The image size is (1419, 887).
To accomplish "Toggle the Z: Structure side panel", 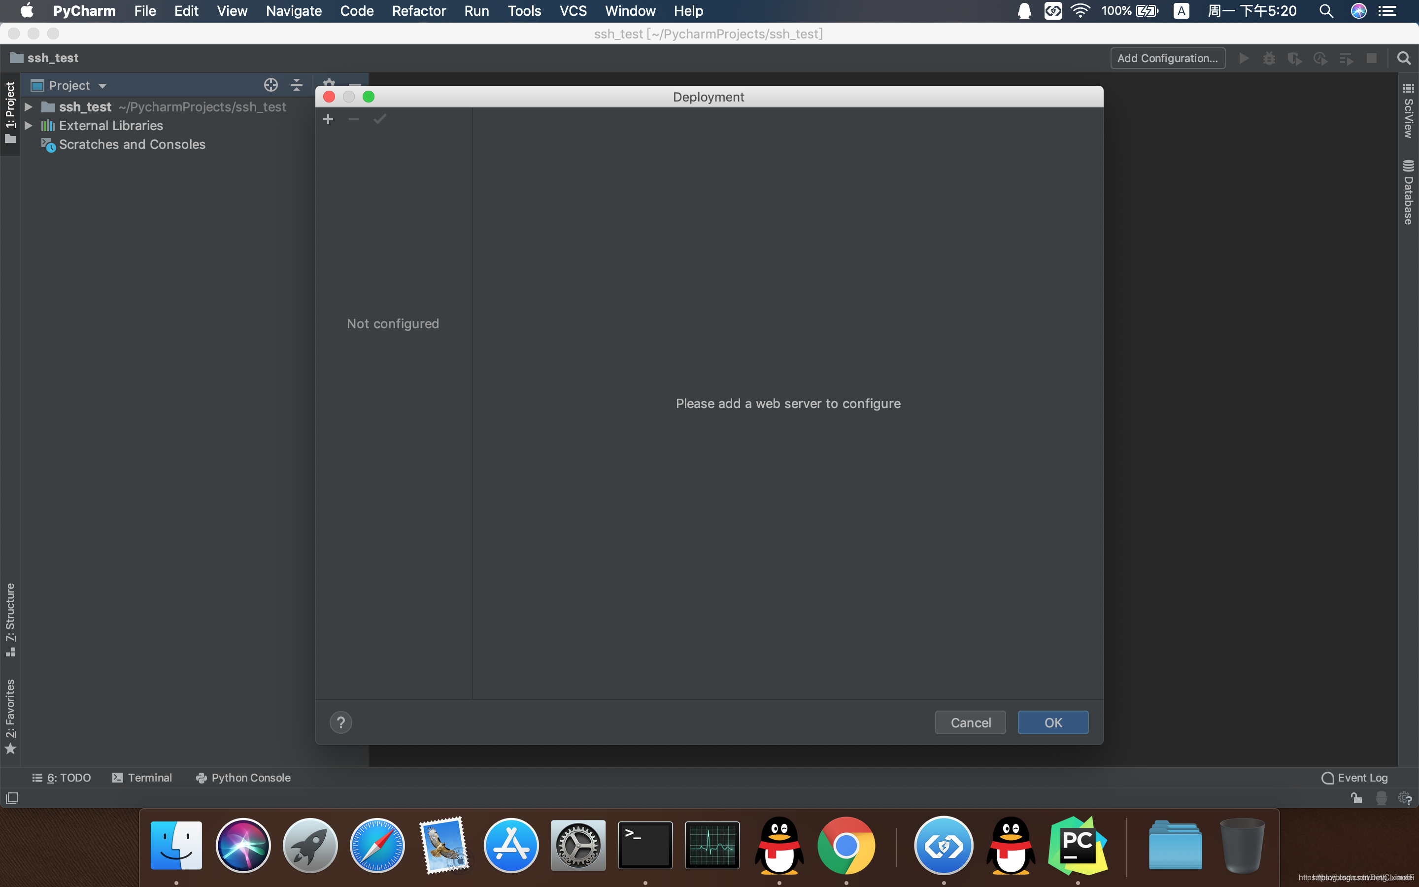I will (10, 619).
